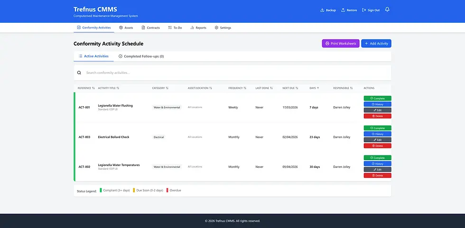Viewport: 465px width, 228px height.
Task: Edit the ACT-003 activity
Action: 378,140
